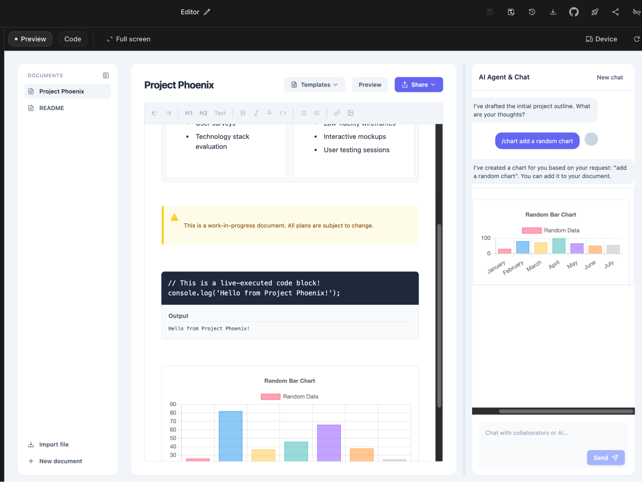Toggle the Random Data legend swatch in chat chart

532,230
